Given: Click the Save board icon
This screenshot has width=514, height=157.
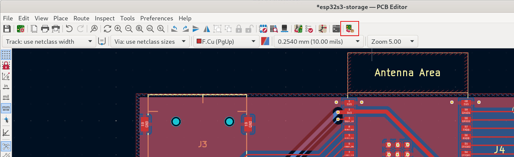Looking at the screenshot, I should [7, 29].
